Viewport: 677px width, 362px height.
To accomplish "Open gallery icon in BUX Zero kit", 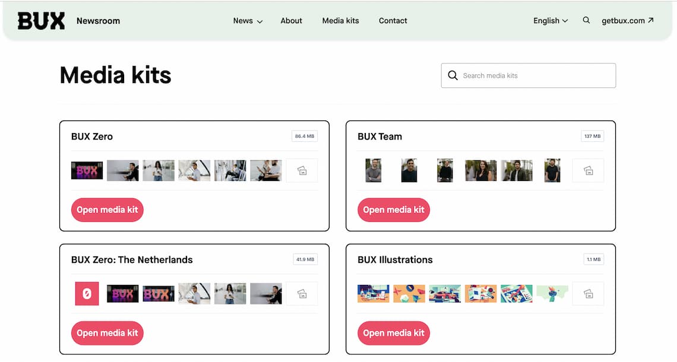I will (x=302, y=171).
